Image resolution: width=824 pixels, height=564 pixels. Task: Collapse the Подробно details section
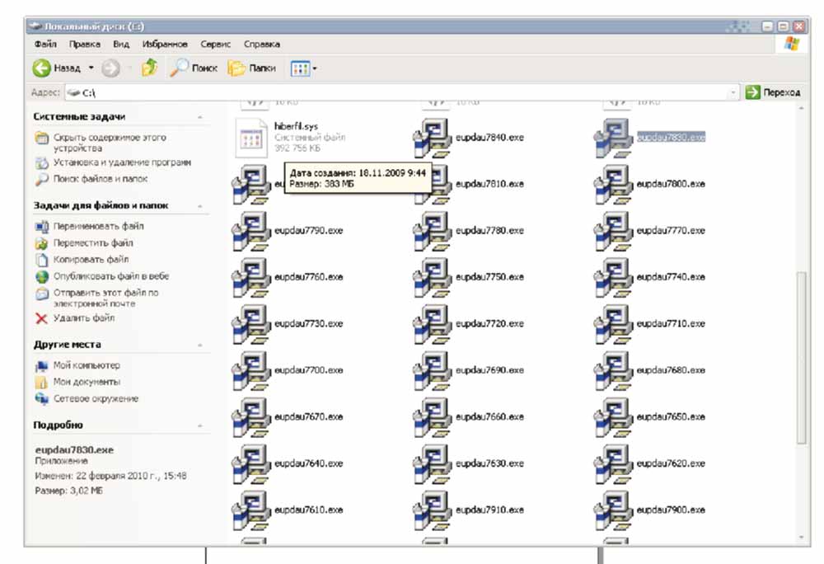click(199, 425)
